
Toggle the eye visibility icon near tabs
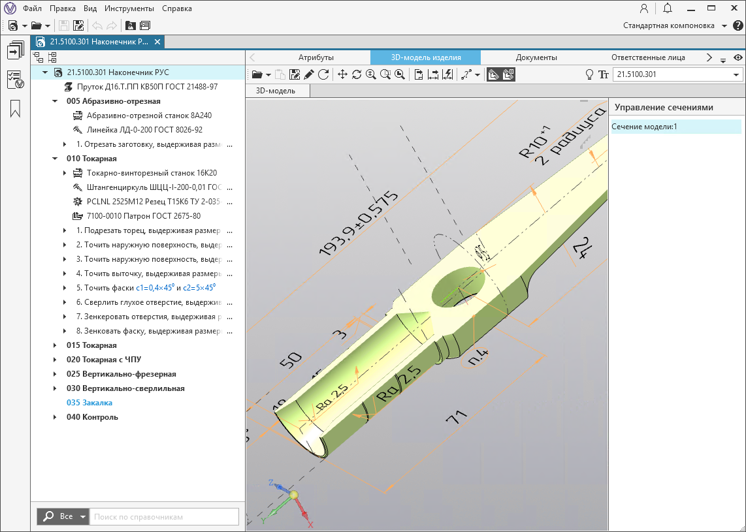(x=738, y=57)
